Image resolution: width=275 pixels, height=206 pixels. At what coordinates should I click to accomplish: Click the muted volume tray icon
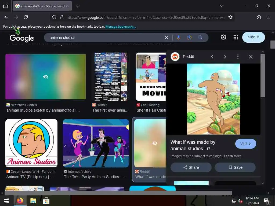[240, 201]
